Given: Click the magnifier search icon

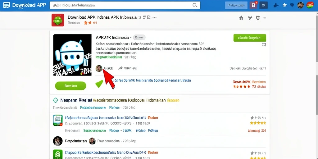Looking at the screenshot, I should coord(195,5).
